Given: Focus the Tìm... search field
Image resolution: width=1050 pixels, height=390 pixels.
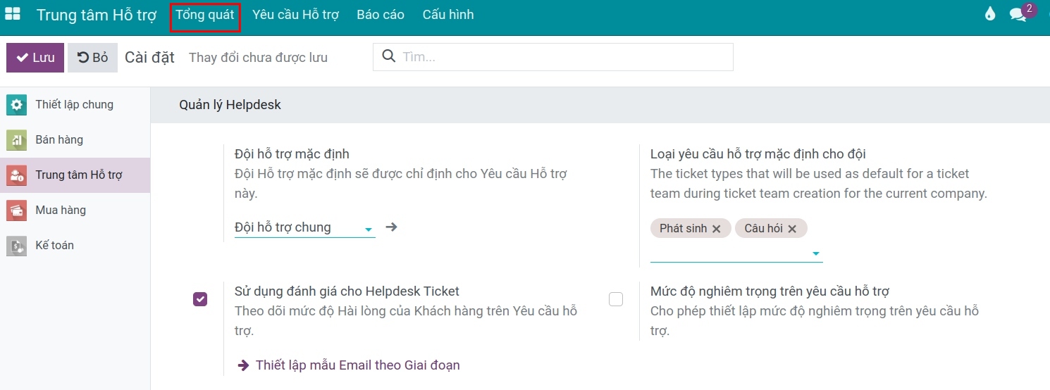Looking at the screenshot, I should click(x=552, y=57).
